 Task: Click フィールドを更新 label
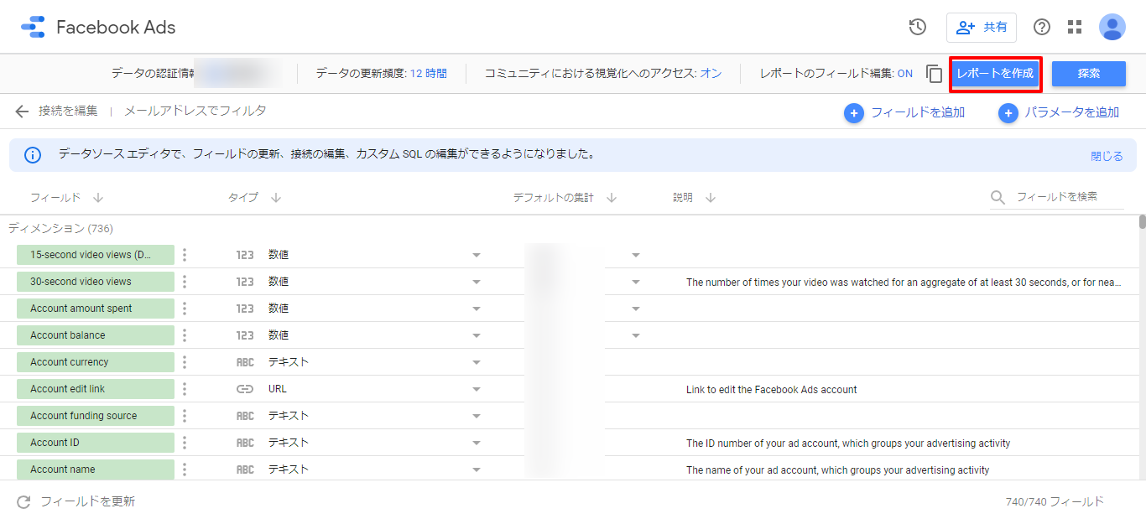[x=88, y=501]
